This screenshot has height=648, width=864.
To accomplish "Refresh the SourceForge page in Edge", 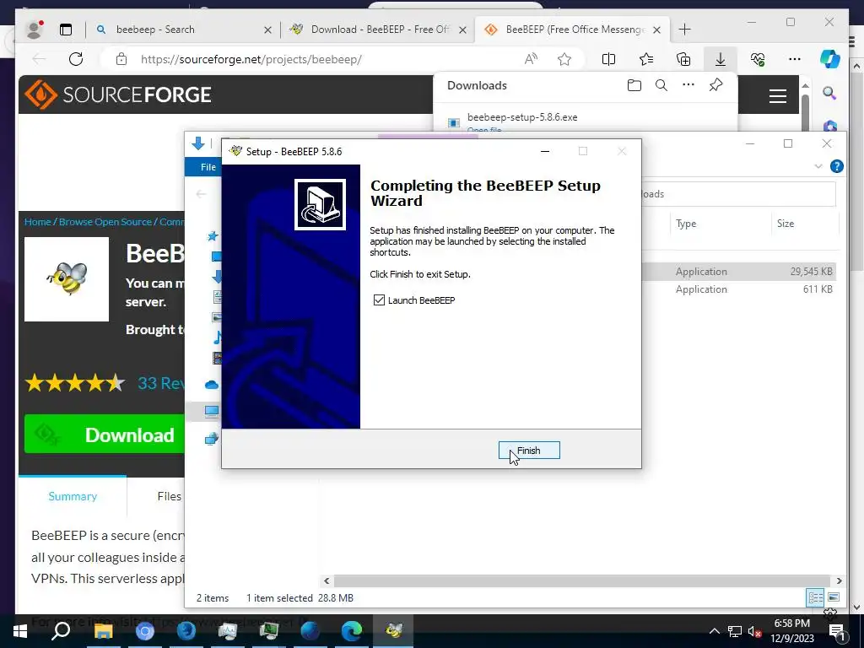I will (x=76, y=59).
